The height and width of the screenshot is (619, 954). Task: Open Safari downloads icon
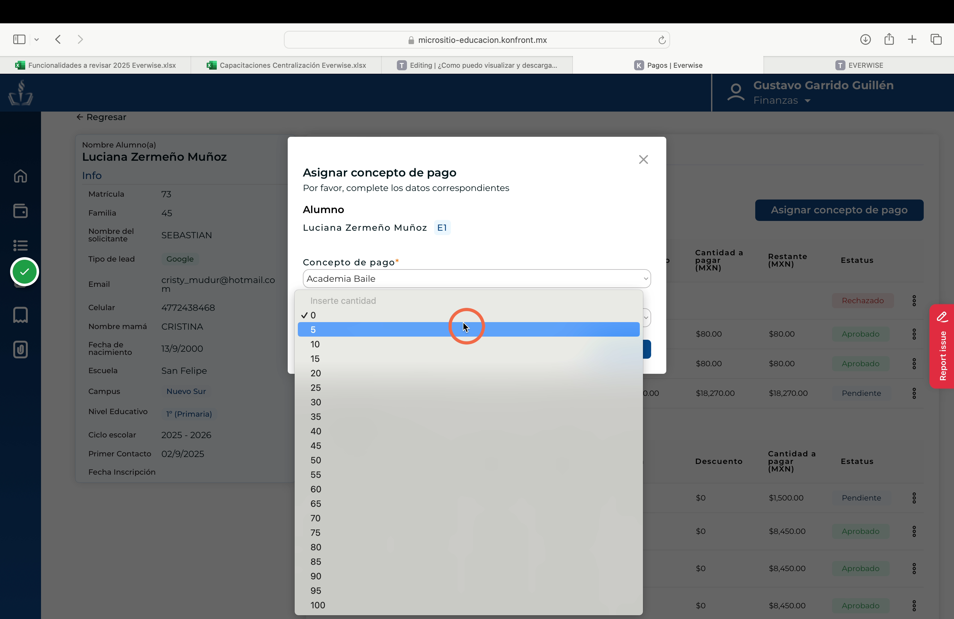(x=865, y=39)
